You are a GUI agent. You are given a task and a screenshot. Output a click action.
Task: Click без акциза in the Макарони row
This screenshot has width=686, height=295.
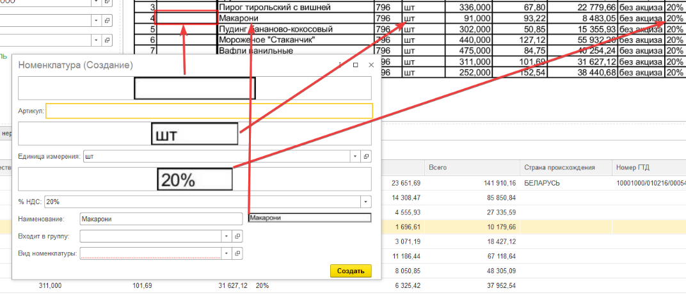pos(641,19)
